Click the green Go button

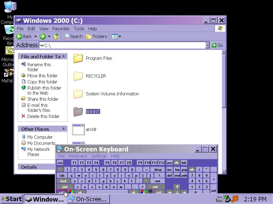(217, 45)
